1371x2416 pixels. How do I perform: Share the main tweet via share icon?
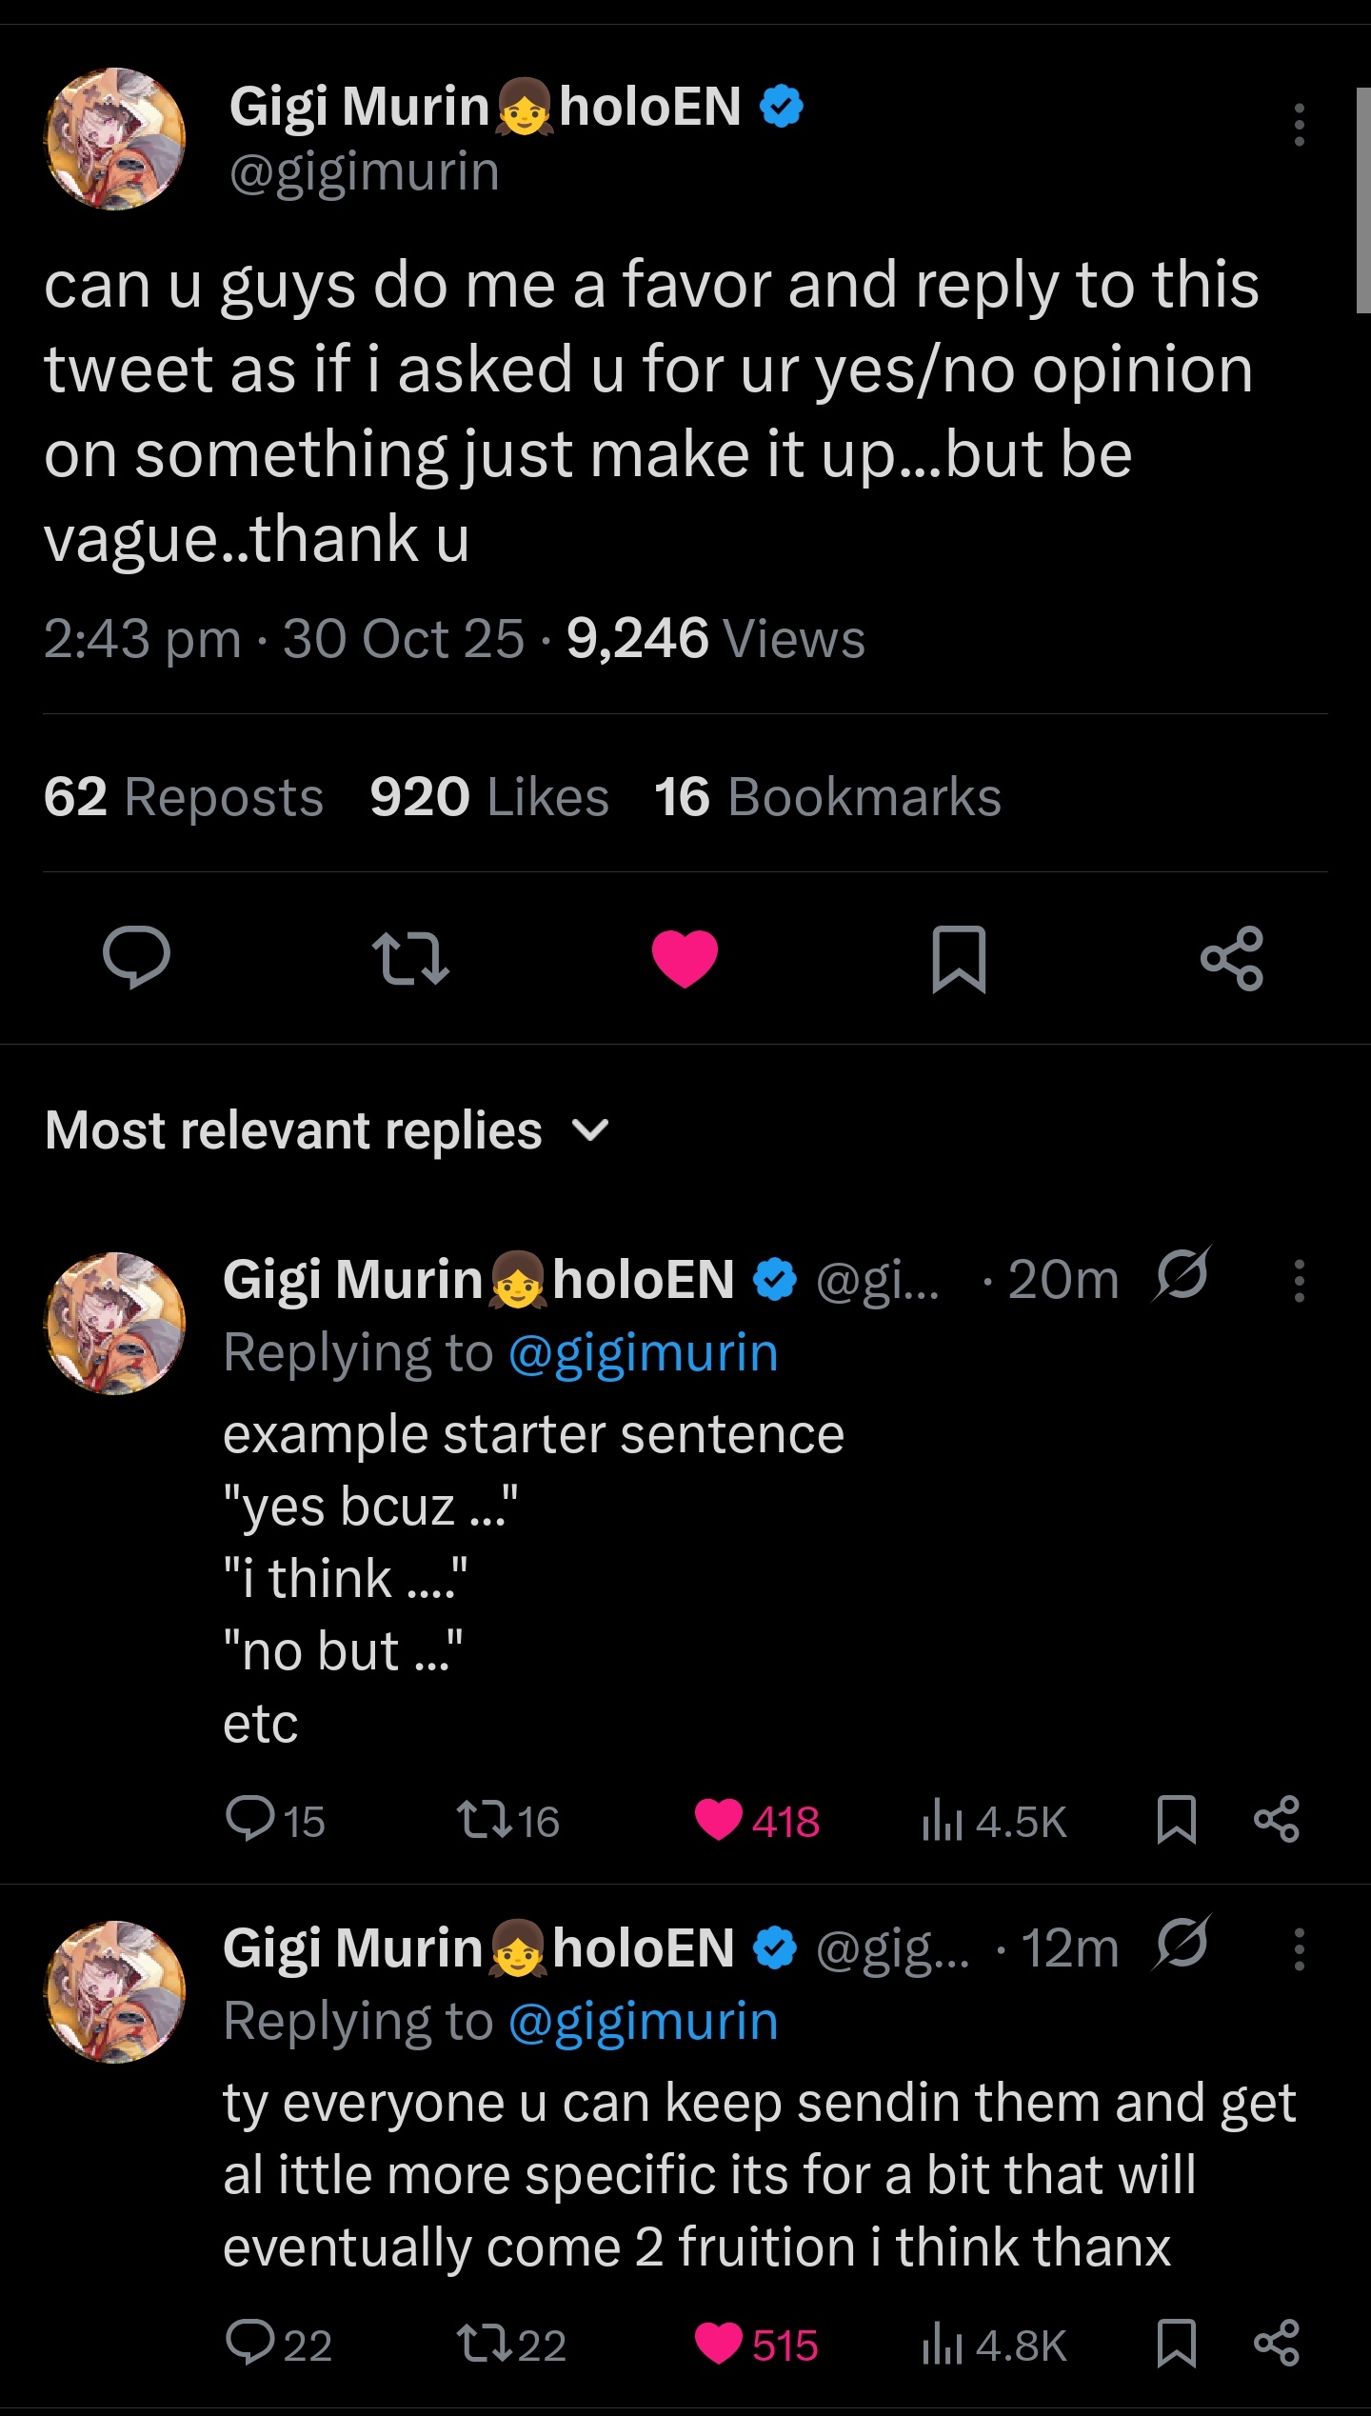pos(1232,957)
